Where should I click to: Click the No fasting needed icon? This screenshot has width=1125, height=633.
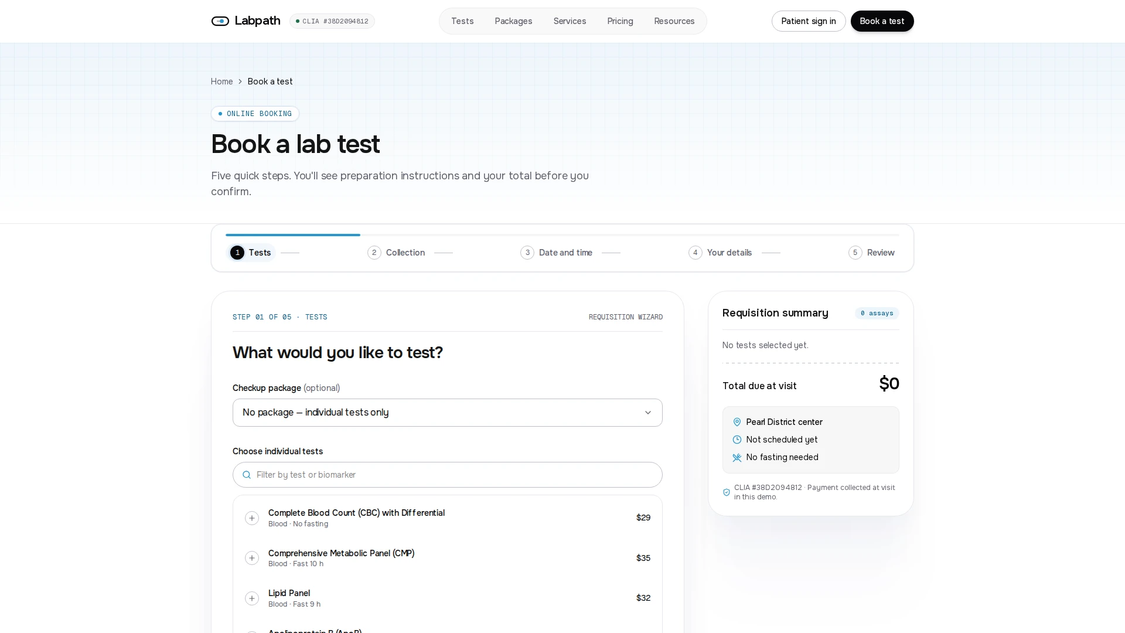click(x=737, y=457)
